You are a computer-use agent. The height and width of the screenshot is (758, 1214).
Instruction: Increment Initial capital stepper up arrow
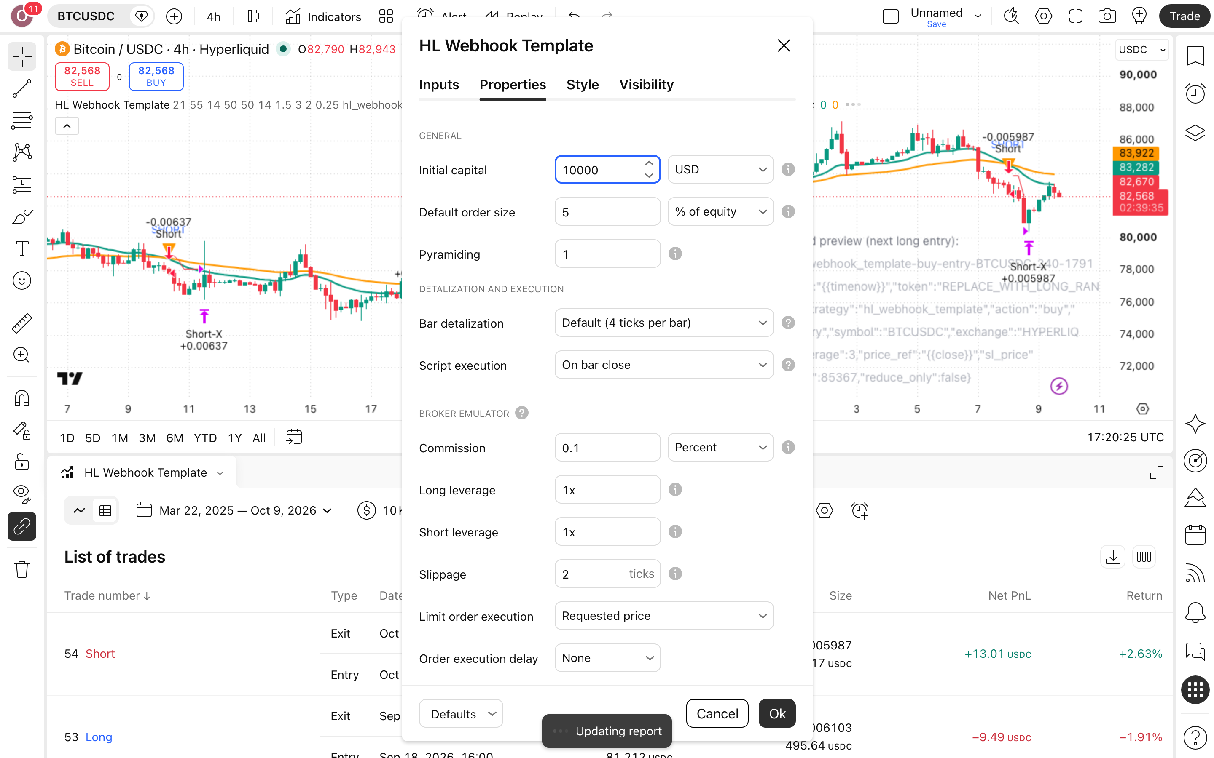click(x=649, y=163)
